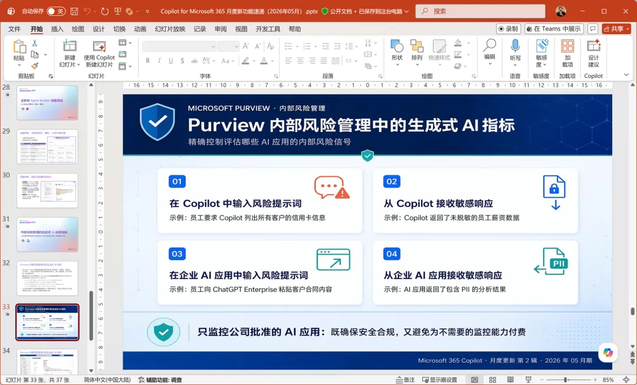Click the Paste clipboard icon
The image size is (637, 385).
(x=19, y=47)
